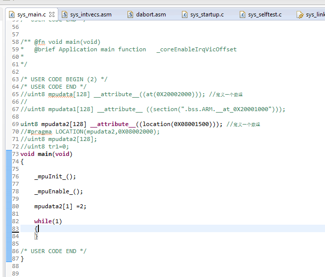The image size is (325, 277).
Task: Click the sys_intvecs.asm assembly file icon
Action: coord(65,14)
